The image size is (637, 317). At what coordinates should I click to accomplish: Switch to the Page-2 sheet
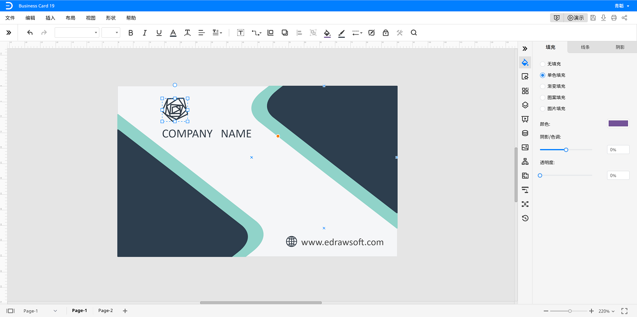(106, 311)
